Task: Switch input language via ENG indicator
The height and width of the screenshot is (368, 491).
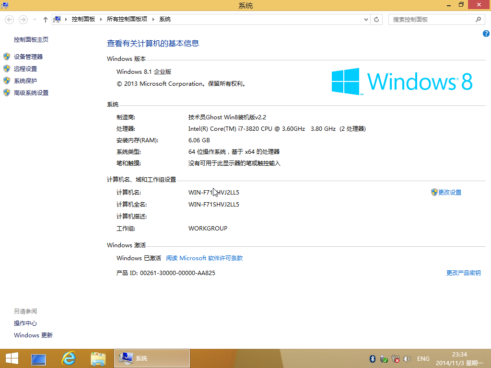Action: tap(423, 359)
